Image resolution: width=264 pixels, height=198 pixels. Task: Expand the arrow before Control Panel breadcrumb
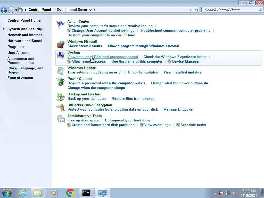26,10
